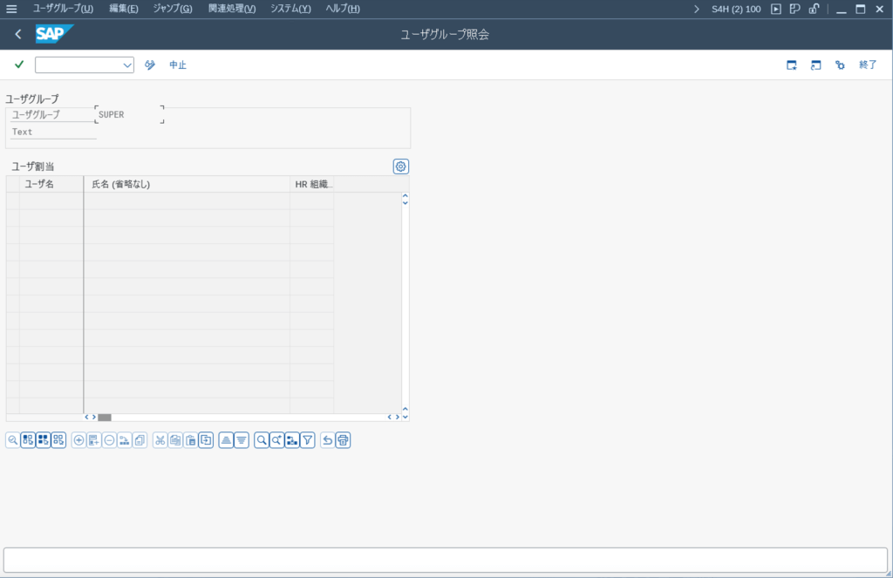Maximize the SAP window
The width and height of the screenshot is (893, 578).
pyautogui.click(x=861, y=9)
